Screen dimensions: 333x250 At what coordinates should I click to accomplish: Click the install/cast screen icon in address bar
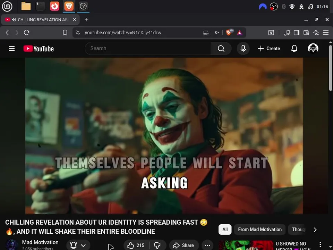pyautogui.click(x=206, y=33)
